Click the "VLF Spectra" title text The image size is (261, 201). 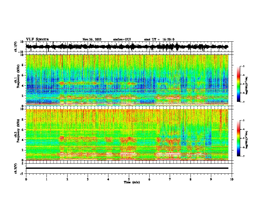click(37, 39)
